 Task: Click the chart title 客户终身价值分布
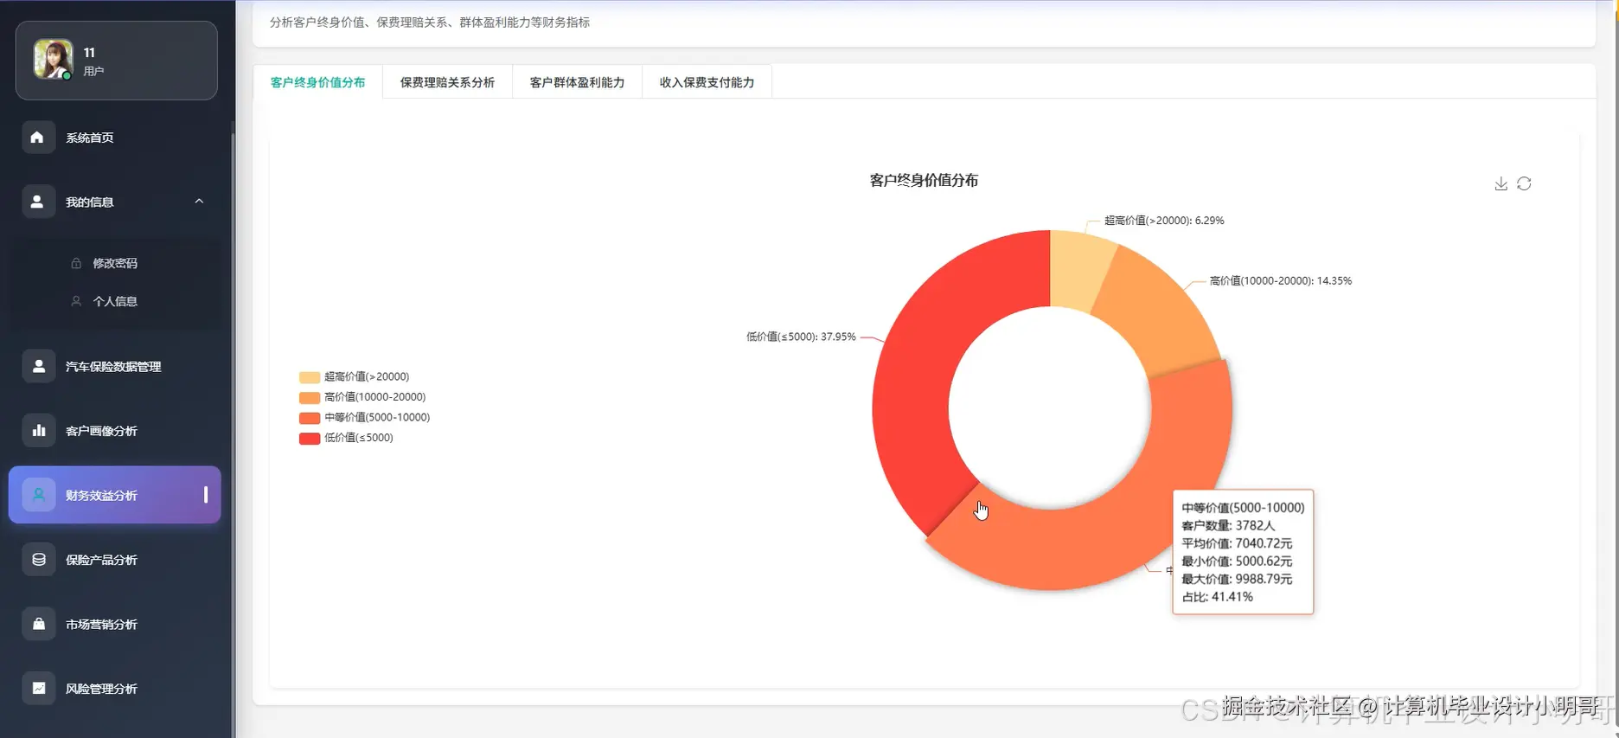point(924,180)
